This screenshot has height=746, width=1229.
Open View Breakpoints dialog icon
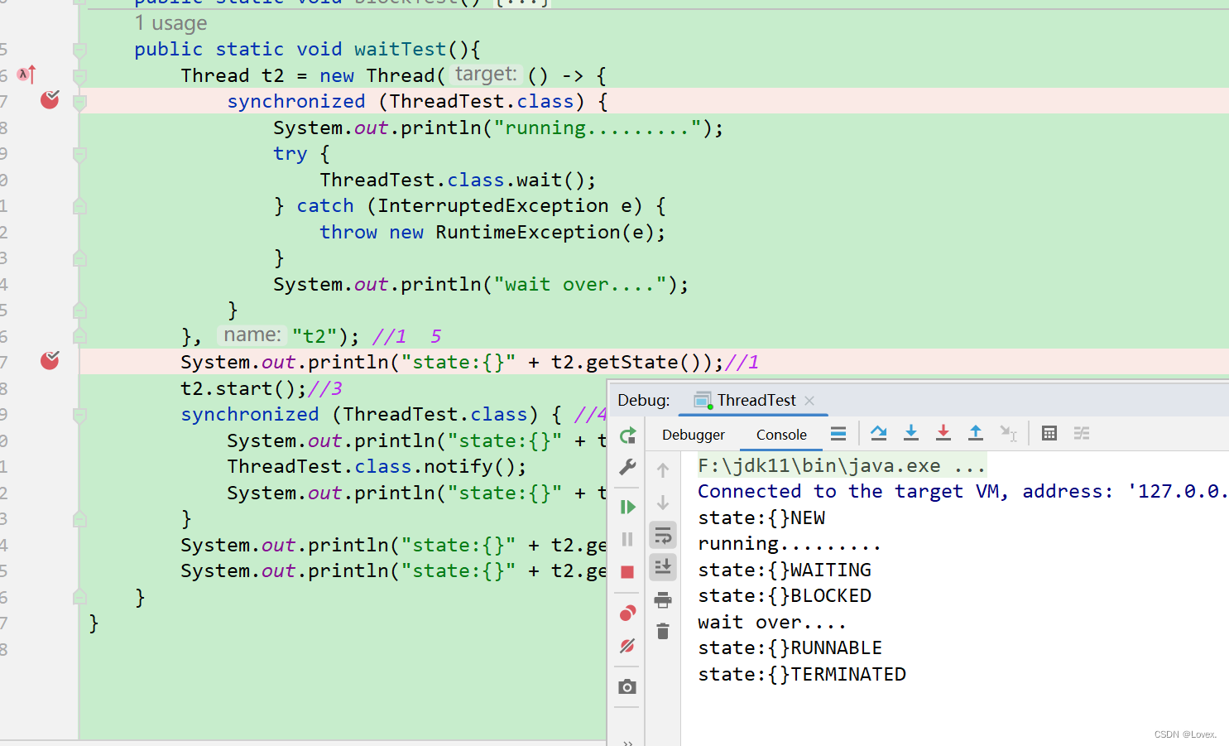(627, 613)
